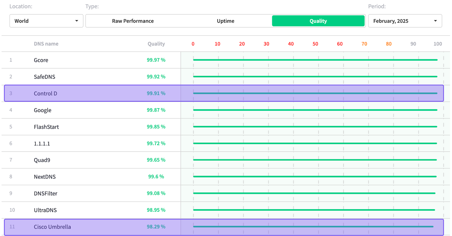Screen dimensions: 452x236
Task: Click the 99.08 % quality value
Action: 156,193
